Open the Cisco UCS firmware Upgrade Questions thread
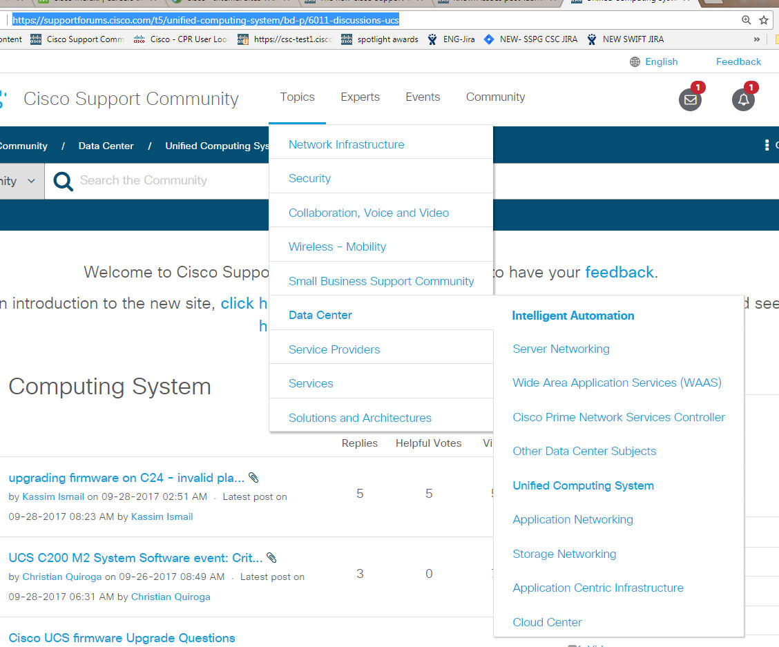Image resolution: width=779 pixels, height=647 pixels. (x=122, y=637)
